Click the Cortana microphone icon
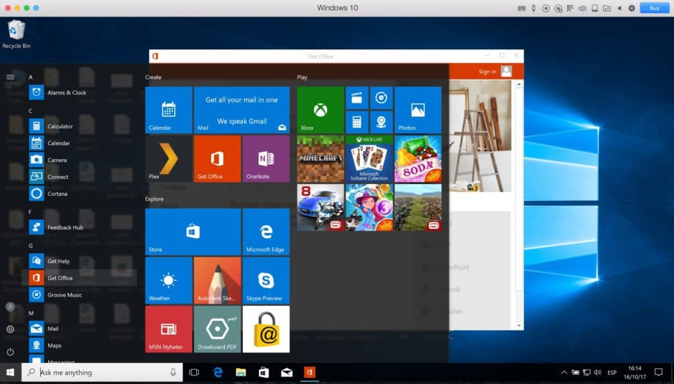This screenshot has height=384, width=674. [173, 372]
